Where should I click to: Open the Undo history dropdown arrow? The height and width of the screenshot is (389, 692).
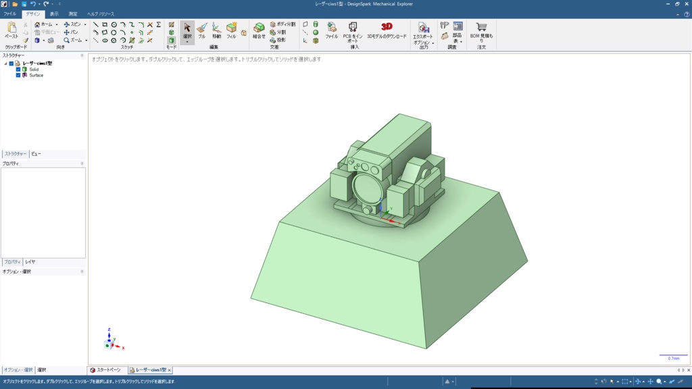pyautogui.click(x=39, y=4)
